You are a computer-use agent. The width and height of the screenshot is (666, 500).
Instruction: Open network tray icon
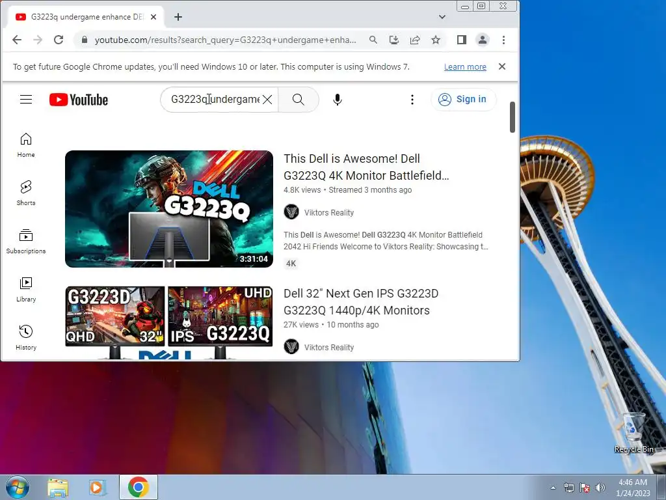(568, 488)
